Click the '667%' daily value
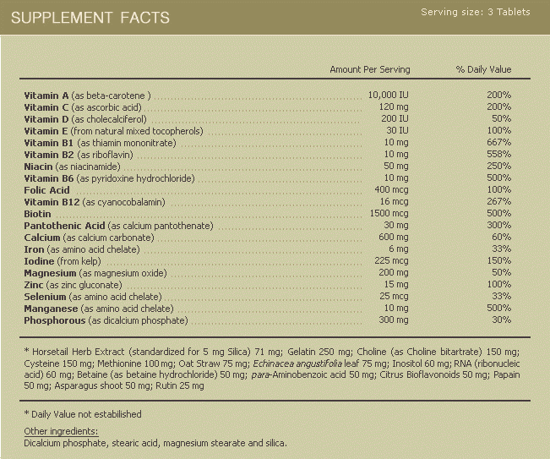Image resolution: width=550 pixels, height=459 pixels. pyautogui.click(x=498, y=143)
